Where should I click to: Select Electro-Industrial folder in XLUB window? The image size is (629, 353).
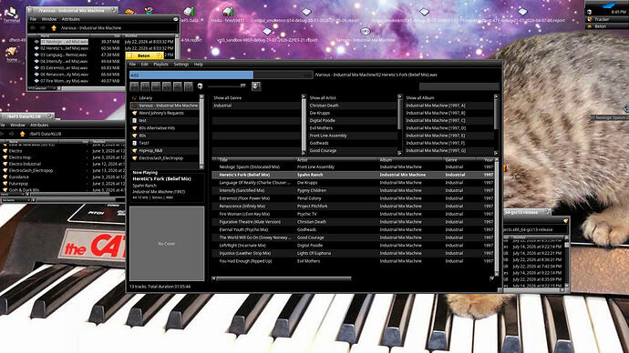pos(25,164)
